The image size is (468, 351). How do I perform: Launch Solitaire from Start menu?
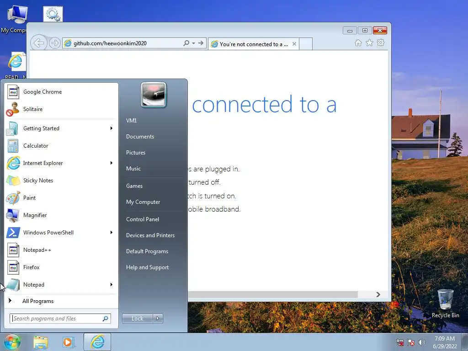[x=61, y=109]
